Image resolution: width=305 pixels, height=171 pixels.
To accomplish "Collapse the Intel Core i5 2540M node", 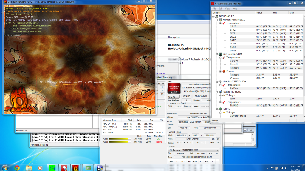I will [217, 54].
